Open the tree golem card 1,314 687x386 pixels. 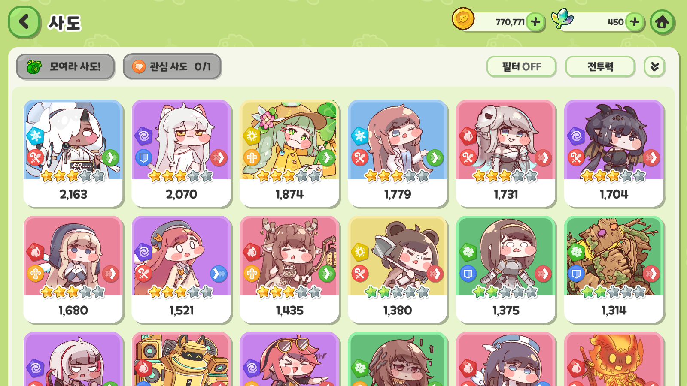point(614,269)
